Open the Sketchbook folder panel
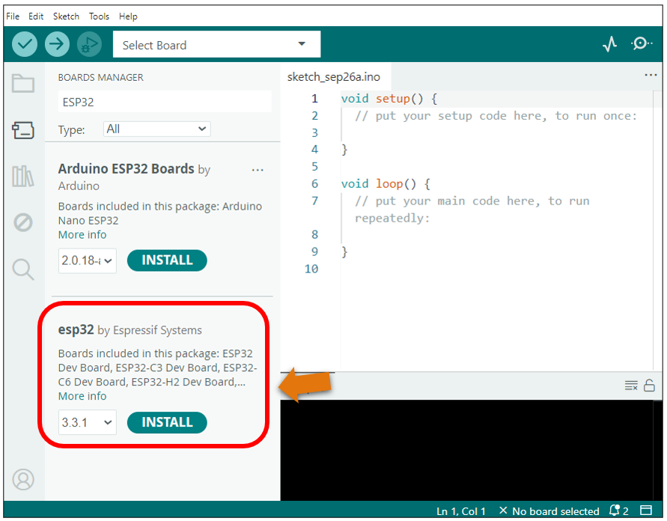 pyautogui.click(x=23, y=83)
